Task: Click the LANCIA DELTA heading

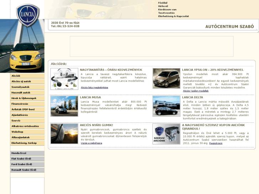Action: pos(192,98)
